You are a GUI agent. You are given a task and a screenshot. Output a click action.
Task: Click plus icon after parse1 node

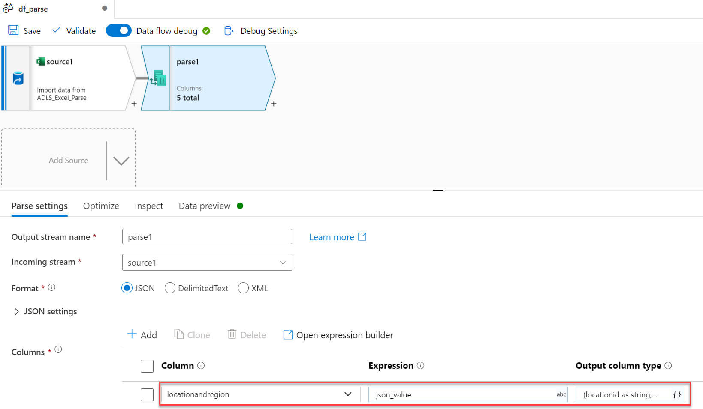tap(274, 104)
